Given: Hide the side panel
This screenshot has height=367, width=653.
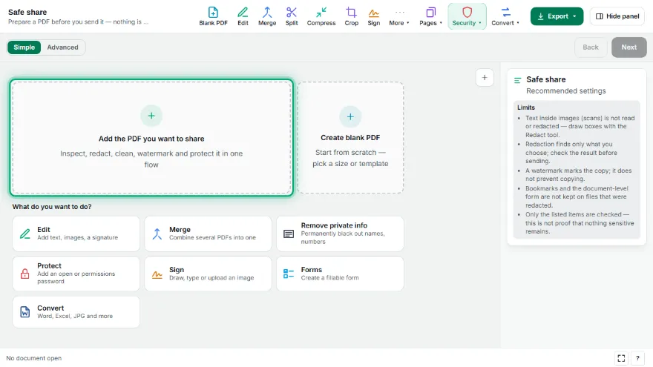Looking at the screenshot, I should pyautogui.click(x=617, y=16).
